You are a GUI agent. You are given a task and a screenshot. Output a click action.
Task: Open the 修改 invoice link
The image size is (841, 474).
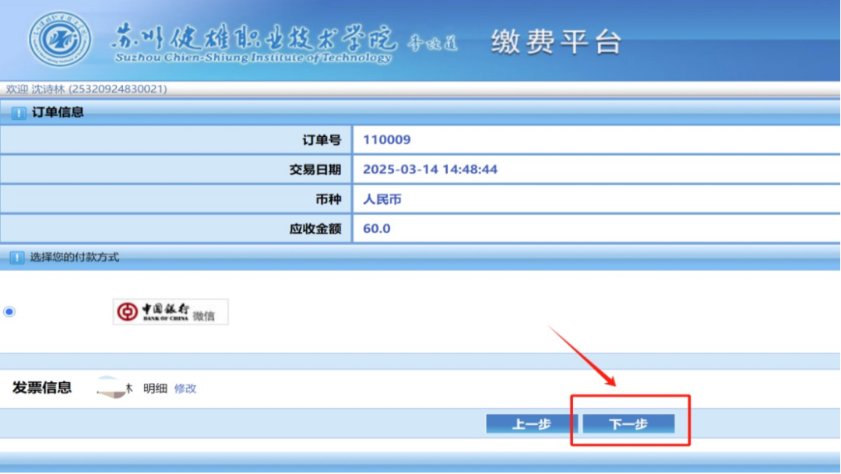[185, 388]
